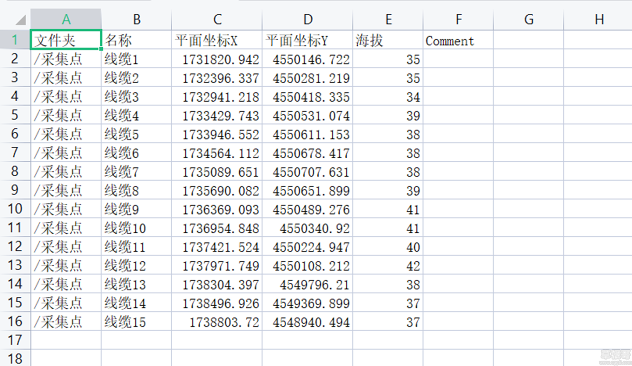Click the value 4550281.219

[311, 78]
